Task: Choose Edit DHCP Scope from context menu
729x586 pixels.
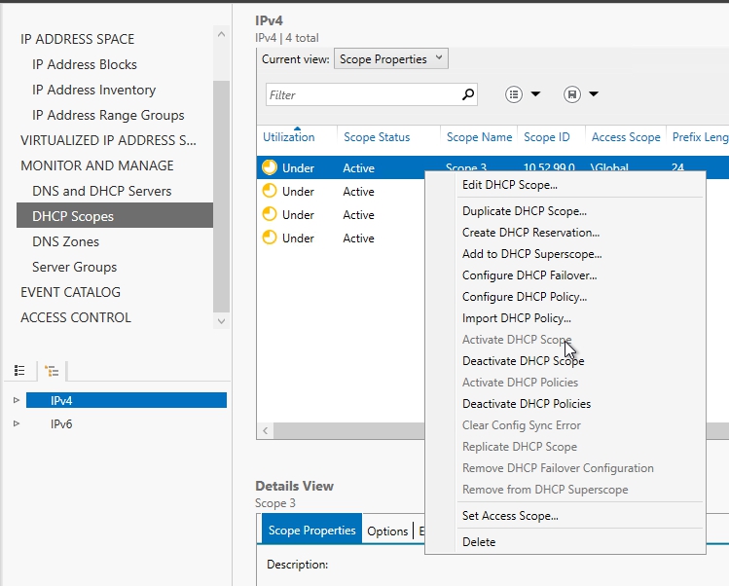Action: click(x=509, y=185)
